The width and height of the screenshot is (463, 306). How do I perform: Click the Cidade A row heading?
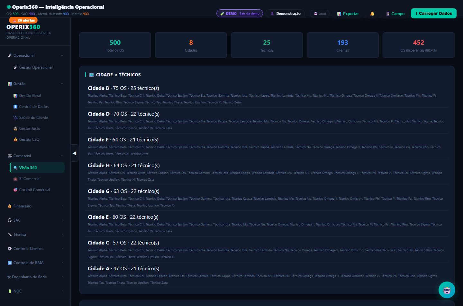point(123,269)
